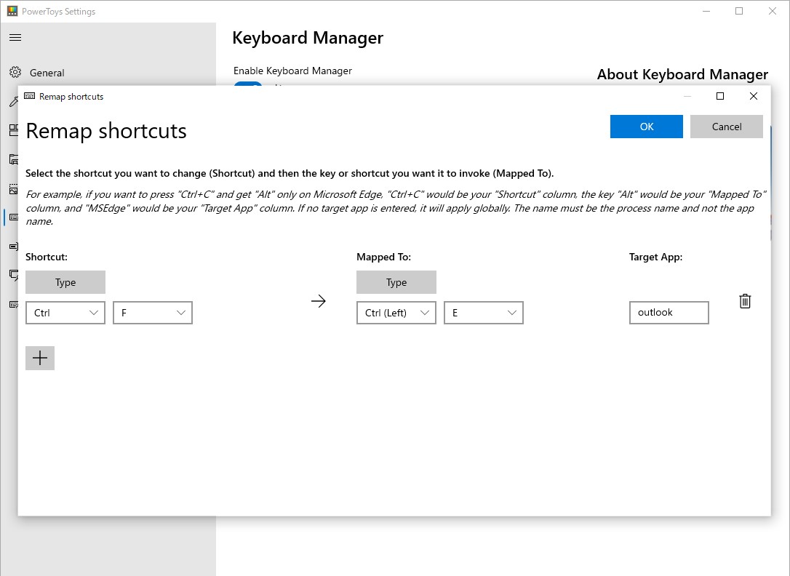This screenshot has height=576, width=790.
Task: Confirm remapping with the OK button
Action: tap(646, 126)
